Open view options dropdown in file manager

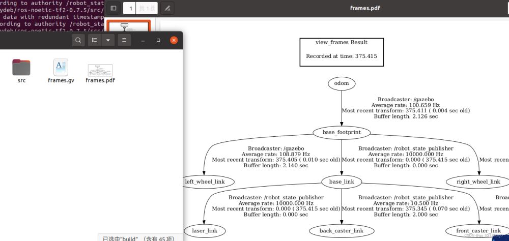(108, 40)
